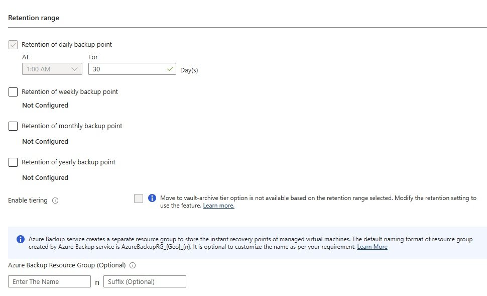The height and width of the screenshot is (296, 487).
Task: Enable Retention of monthly backup point
Action: click(13, 126)
